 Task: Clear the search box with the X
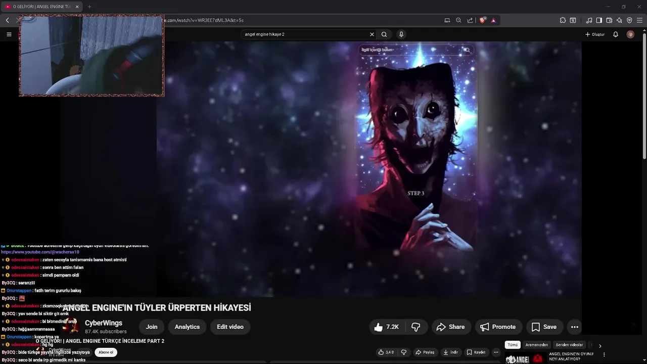(x=372, y=34)
